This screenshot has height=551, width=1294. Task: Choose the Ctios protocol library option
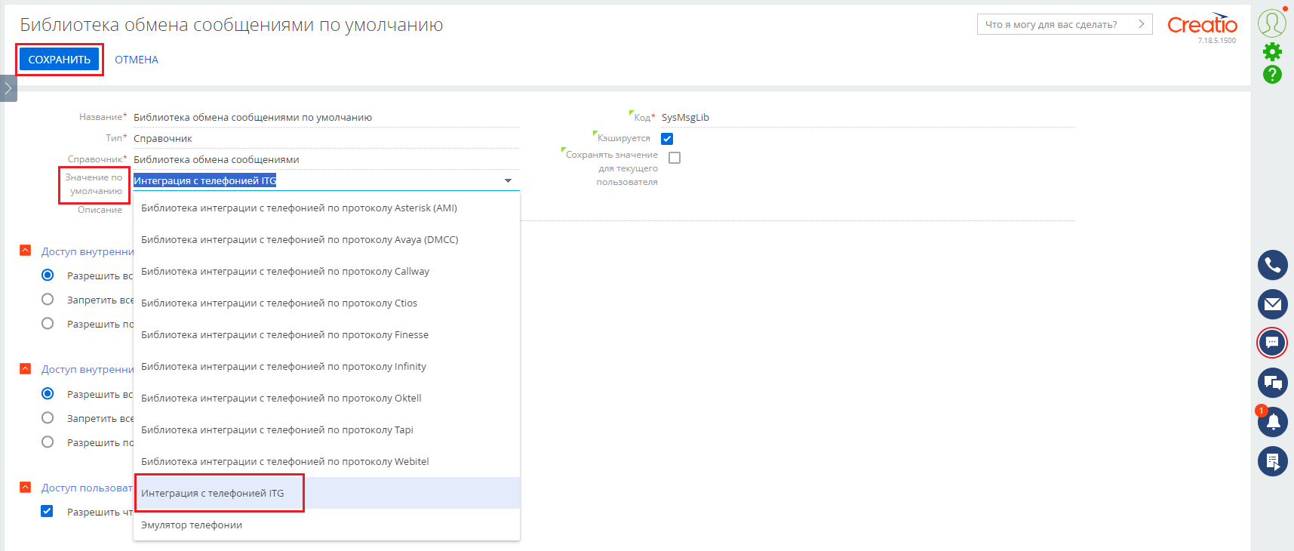(327, 303)
